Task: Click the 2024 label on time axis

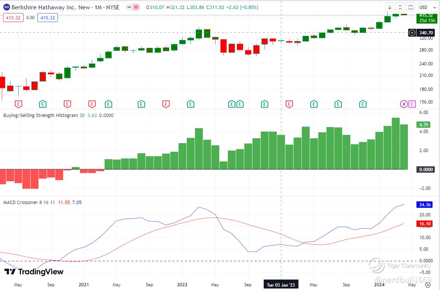Action: (379, 285)
